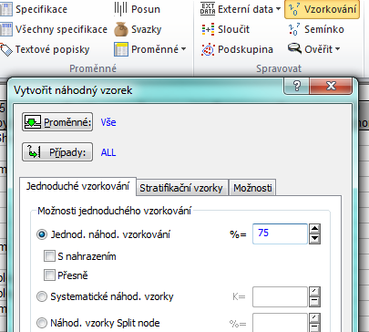Click the Případy: selection button
Image resolution: width=369 pixels, height=332 pixels.
coord(57,151)
